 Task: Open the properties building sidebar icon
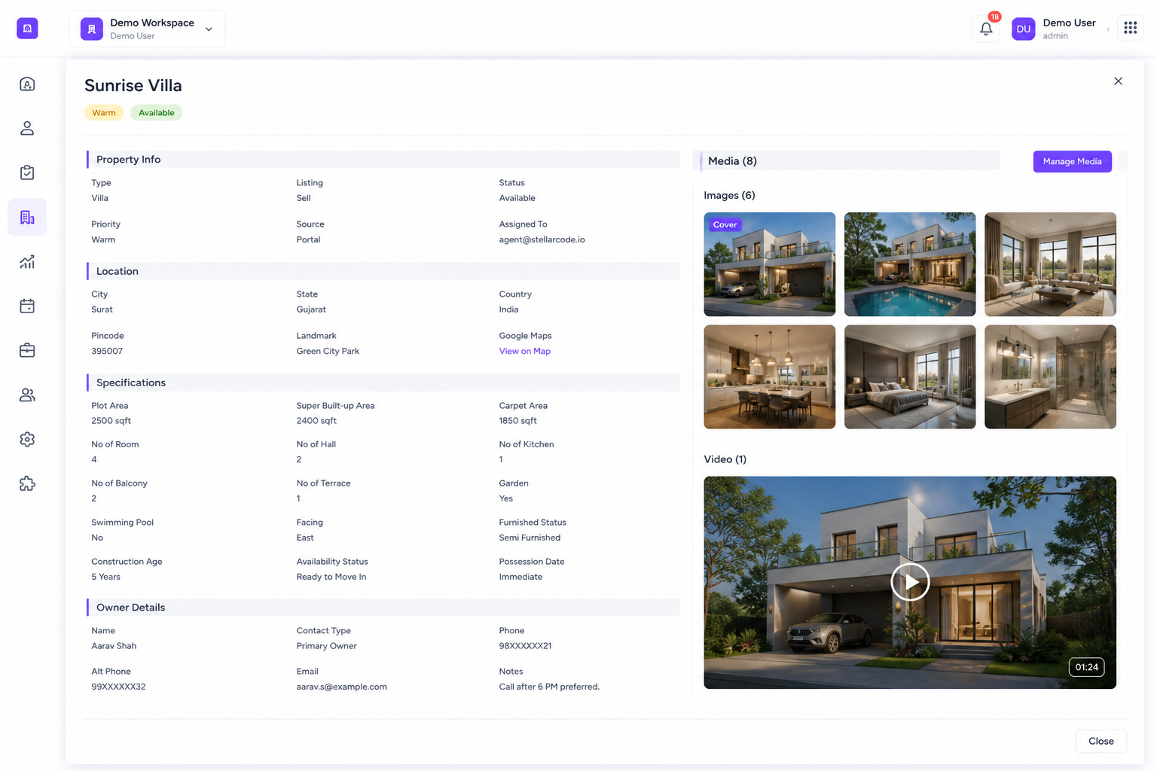tap(27, 217)
